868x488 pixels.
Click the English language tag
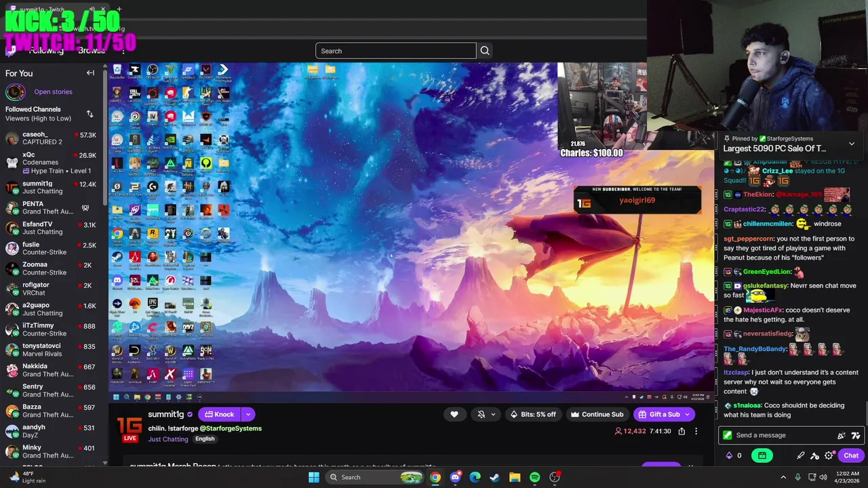[205, 439]
